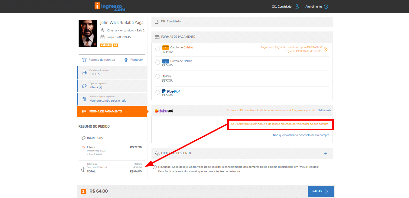Click the debit card icon
Viewport: 409px width, 198px height.
click(x=166, y=61)
